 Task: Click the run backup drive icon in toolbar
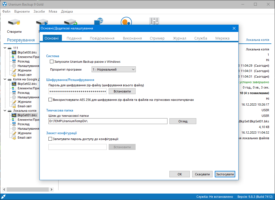(42, 22)
